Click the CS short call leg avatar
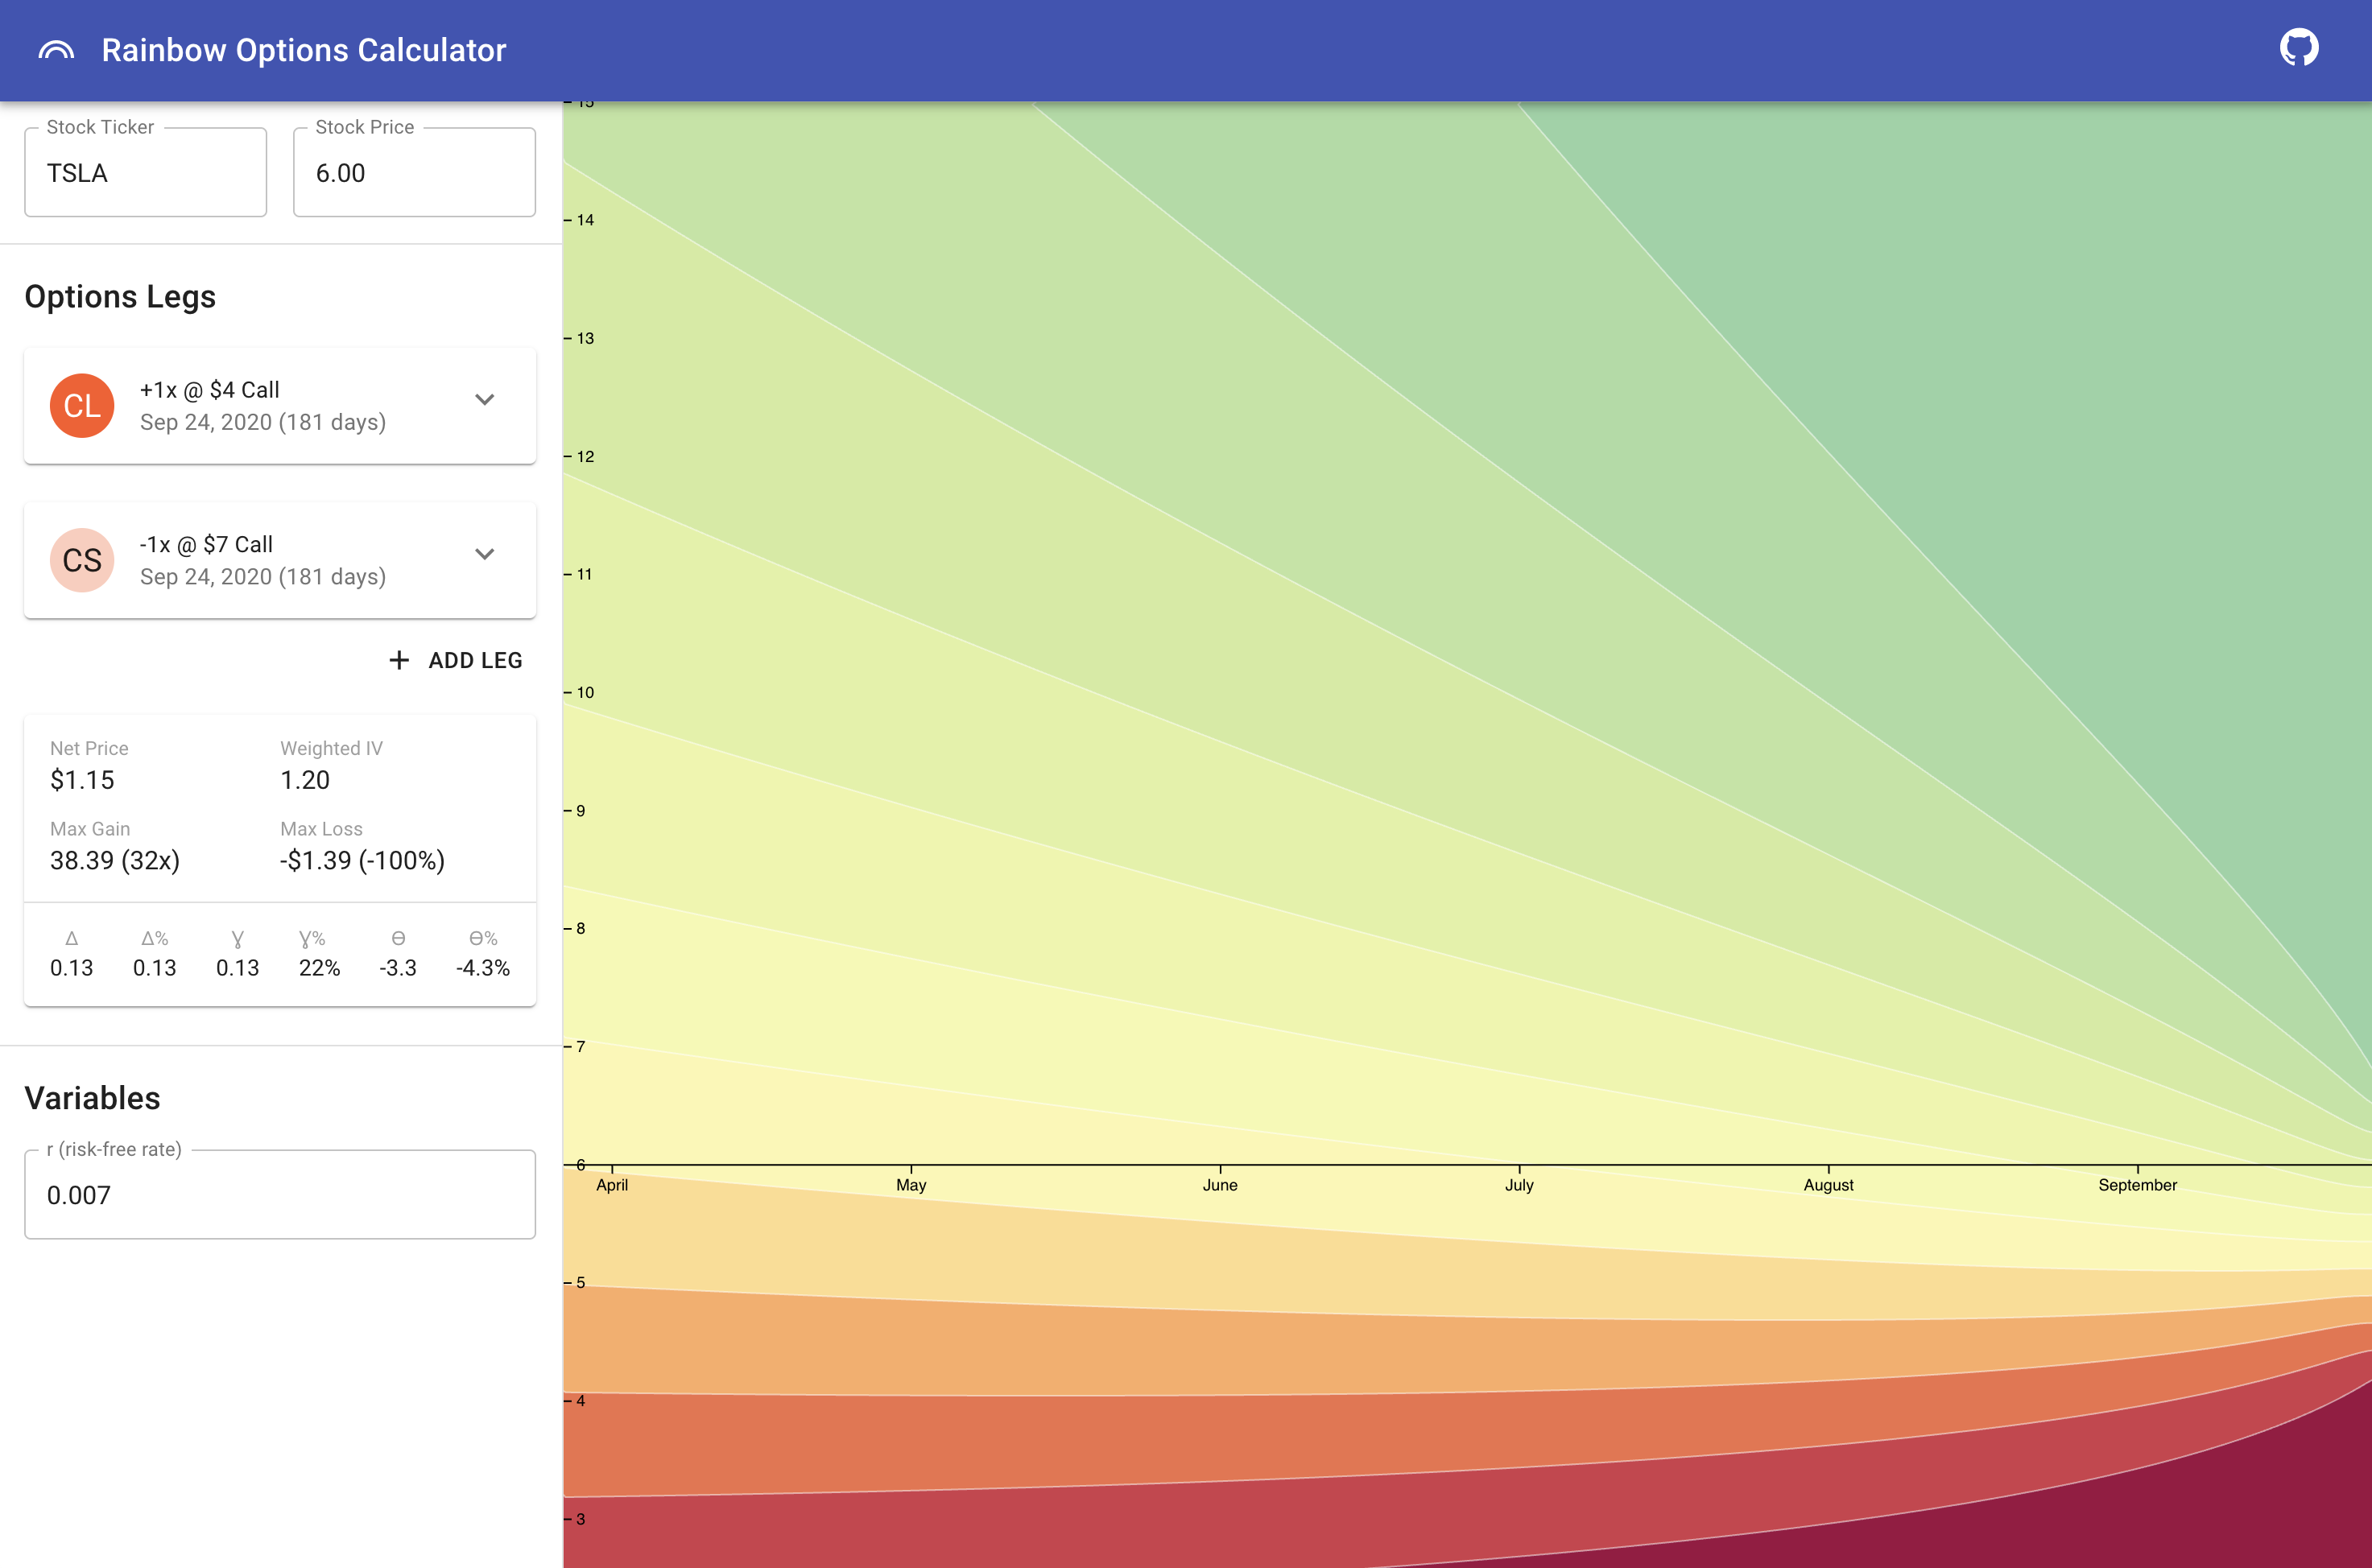The image size is (2372, 1568). 82,560
